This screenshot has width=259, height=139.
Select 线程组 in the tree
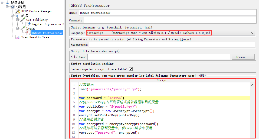click(x=21, y=7)
